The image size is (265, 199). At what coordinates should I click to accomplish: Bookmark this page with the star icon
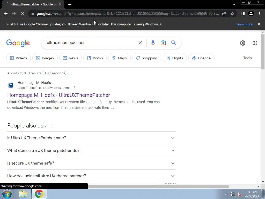232,13
